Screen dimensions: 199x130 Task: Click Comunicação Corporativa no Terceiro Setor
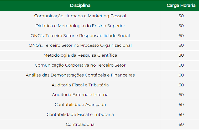80,65
